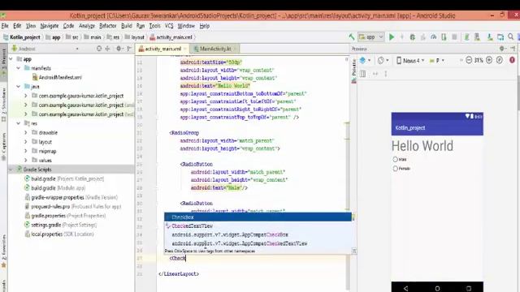
Task: Open the Navigate menu
Action: point(50,26)
